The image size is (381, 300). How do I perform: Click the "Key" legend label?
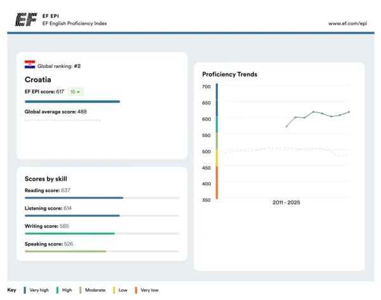[x=11, y=290]
